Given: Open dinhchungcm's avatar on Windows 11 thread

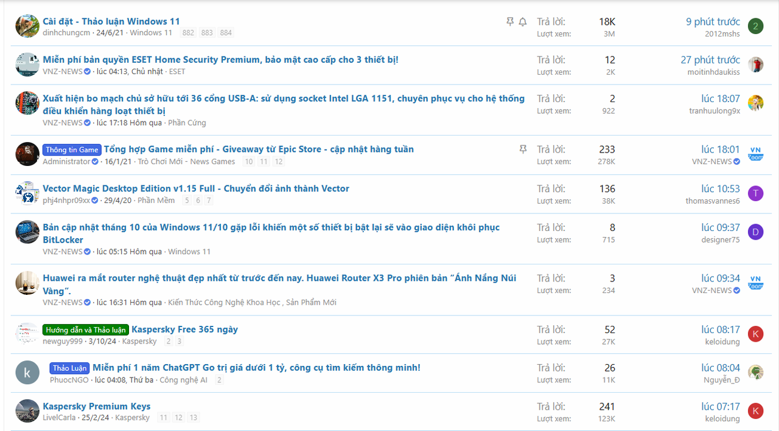Looking at the screenshot, I should [x=27, y=26].
